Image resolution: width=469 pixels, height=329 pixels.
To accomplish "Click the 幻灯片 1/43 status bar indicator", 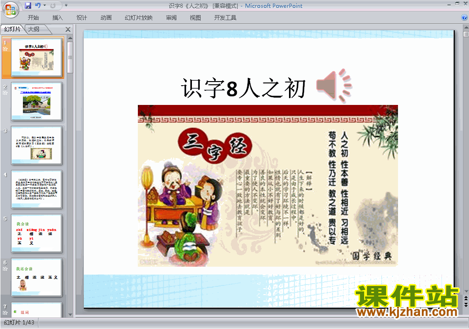I will pyautogui.click(x=19, y=323).
